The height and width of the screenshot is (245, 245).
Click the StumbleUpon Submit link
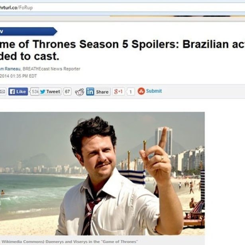[x=154, y=91]
